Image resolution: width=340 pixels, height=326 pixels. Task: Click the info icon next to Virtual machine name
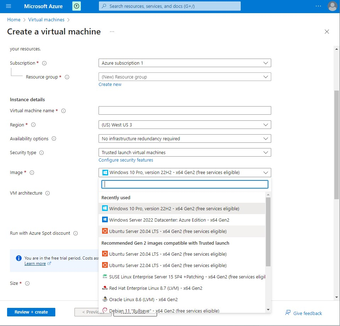pos(63,110)
